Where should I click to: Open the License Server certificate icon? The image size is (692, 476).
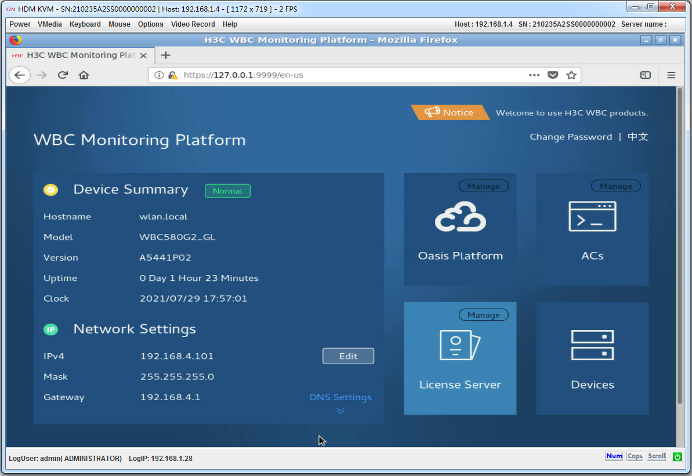pos(460,345)
